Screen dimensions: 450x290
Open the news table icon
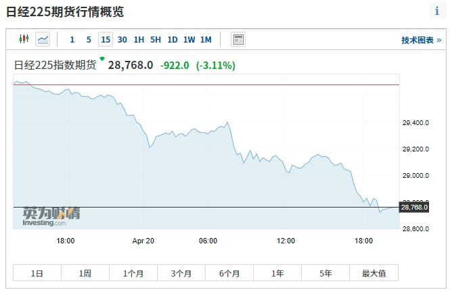pyautogui.click(x=238, y=40)
